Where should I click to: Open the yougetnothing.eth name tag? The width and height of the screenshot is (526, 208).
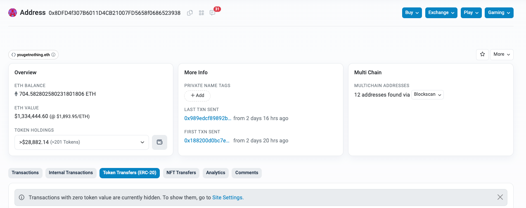point(33,54)
